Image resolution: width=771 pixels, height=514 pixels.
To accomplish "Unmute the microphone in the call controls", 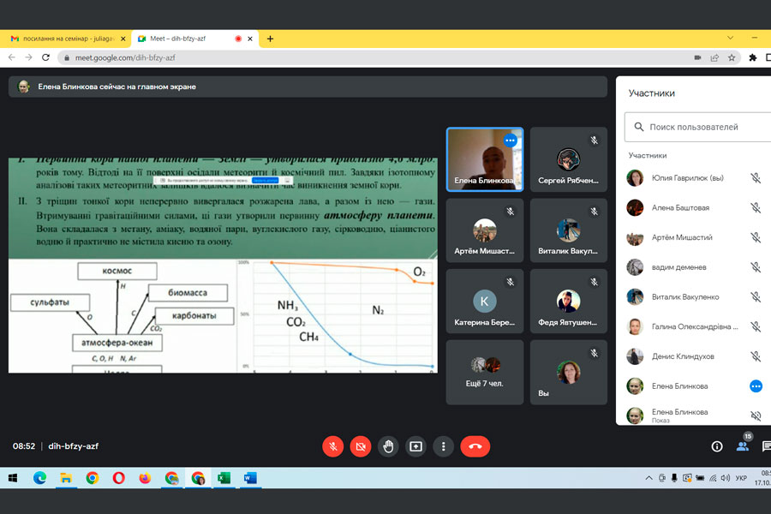I will tap(333, 446).
